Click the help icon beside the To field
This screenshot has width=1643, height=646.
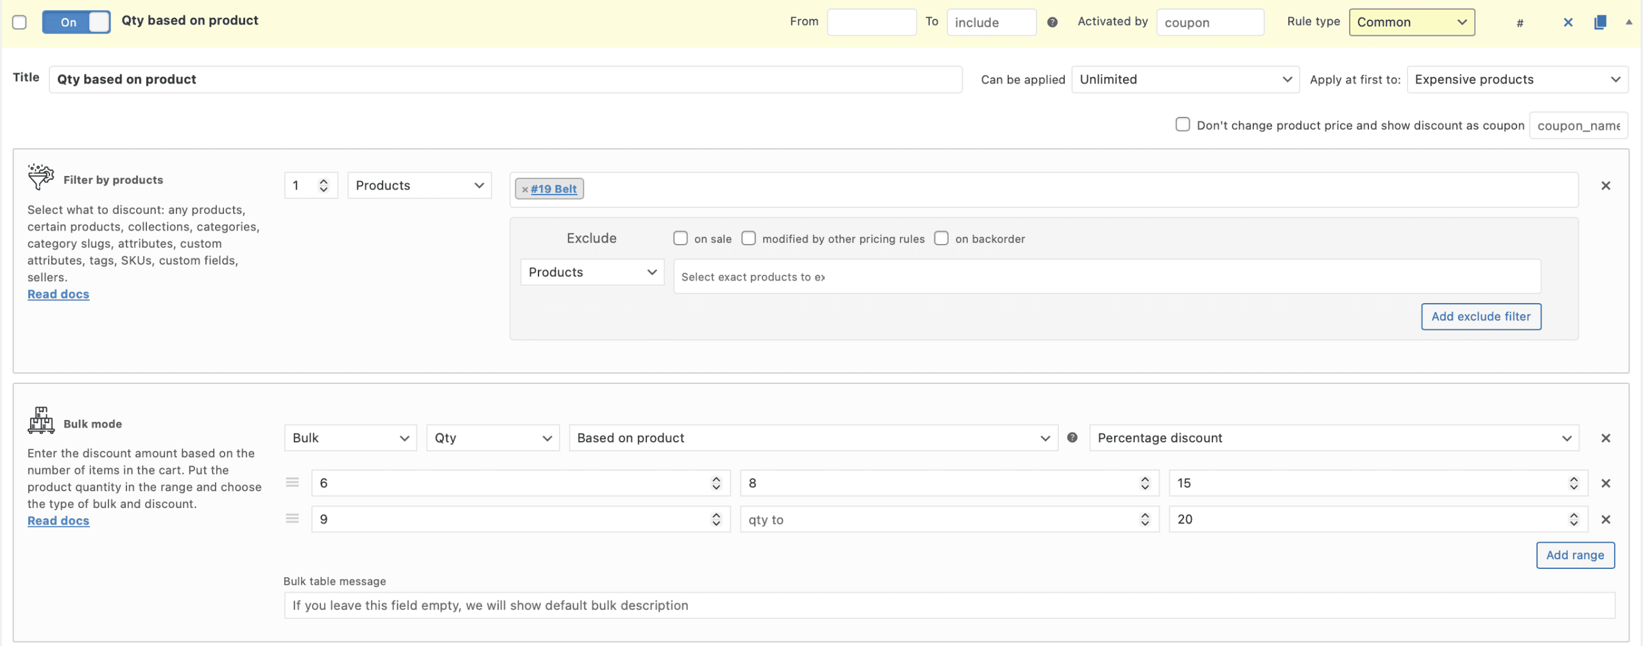[x=1052, y=22]
